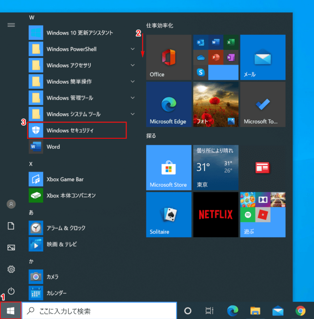Open the Tokyo weather tile

pyautogui.click(x=216, y=167)
